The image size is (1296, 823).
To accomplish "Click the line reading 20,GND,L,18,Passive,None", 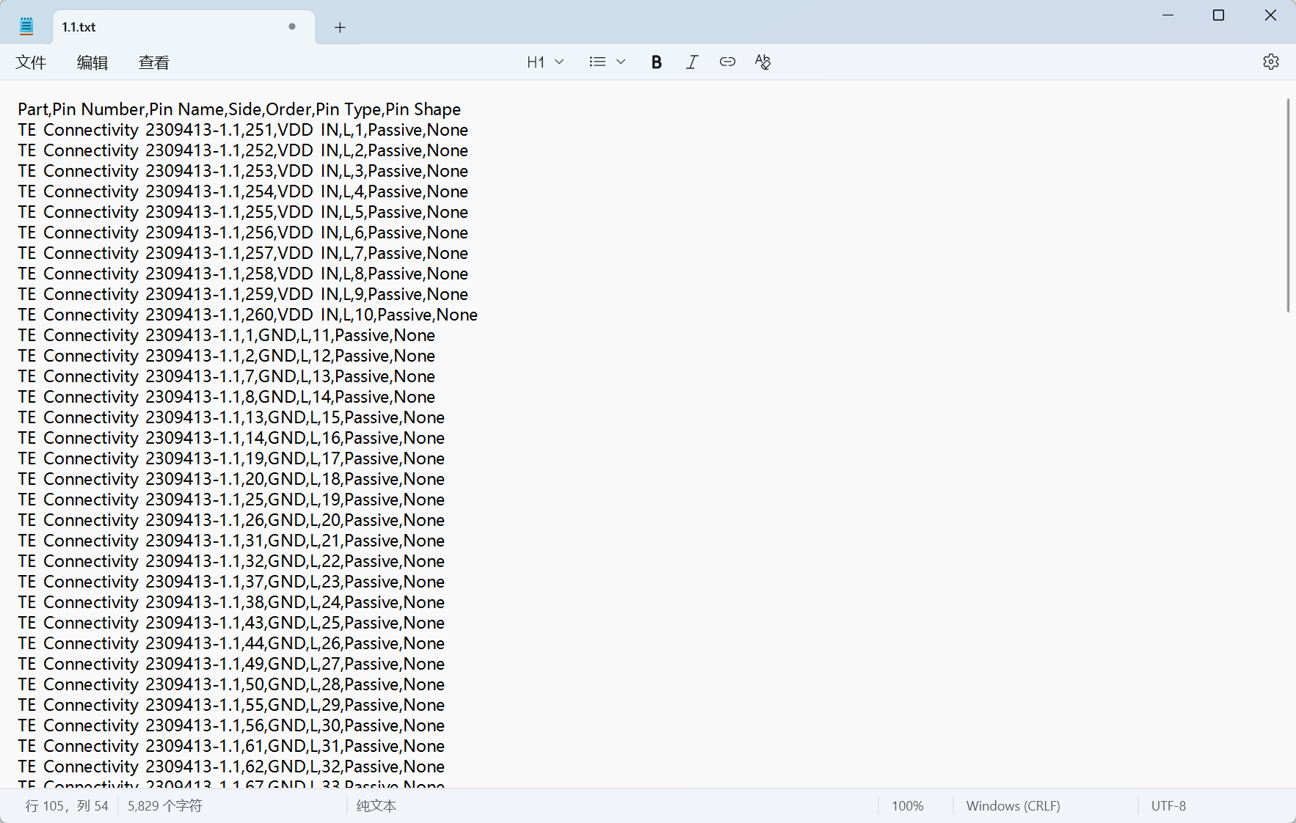I will [x=231, y=479].
